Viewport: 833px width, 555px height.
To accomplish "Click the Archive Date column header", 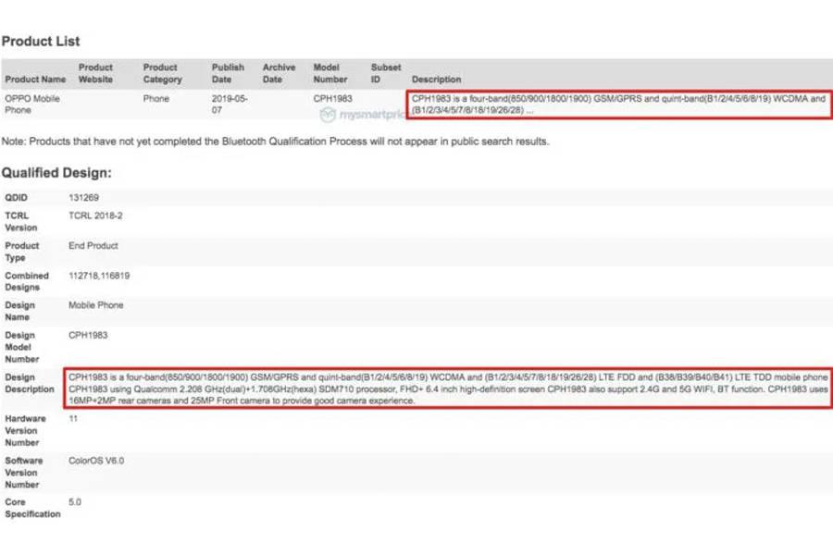I will (x=279, y=73).
